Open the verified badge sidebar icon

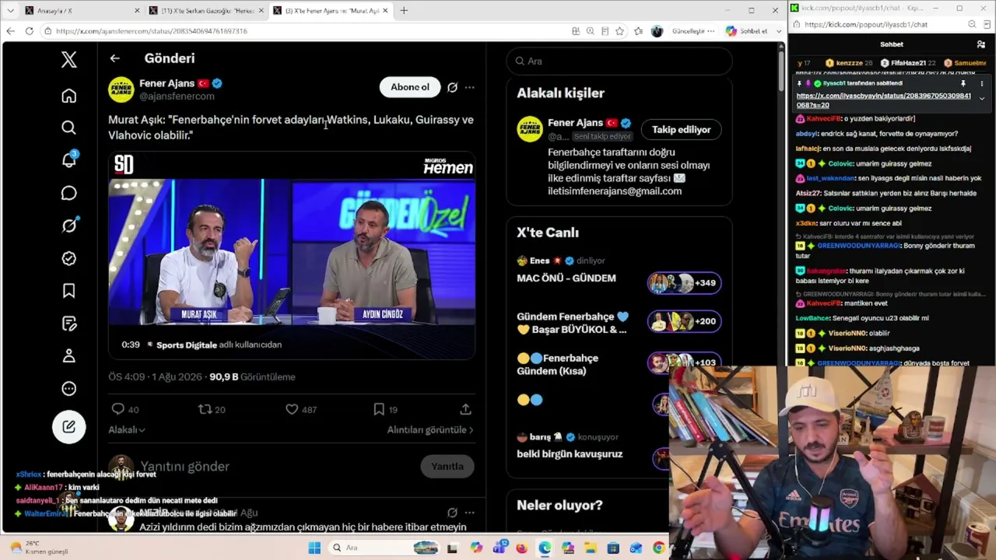(x=69, y=258)
